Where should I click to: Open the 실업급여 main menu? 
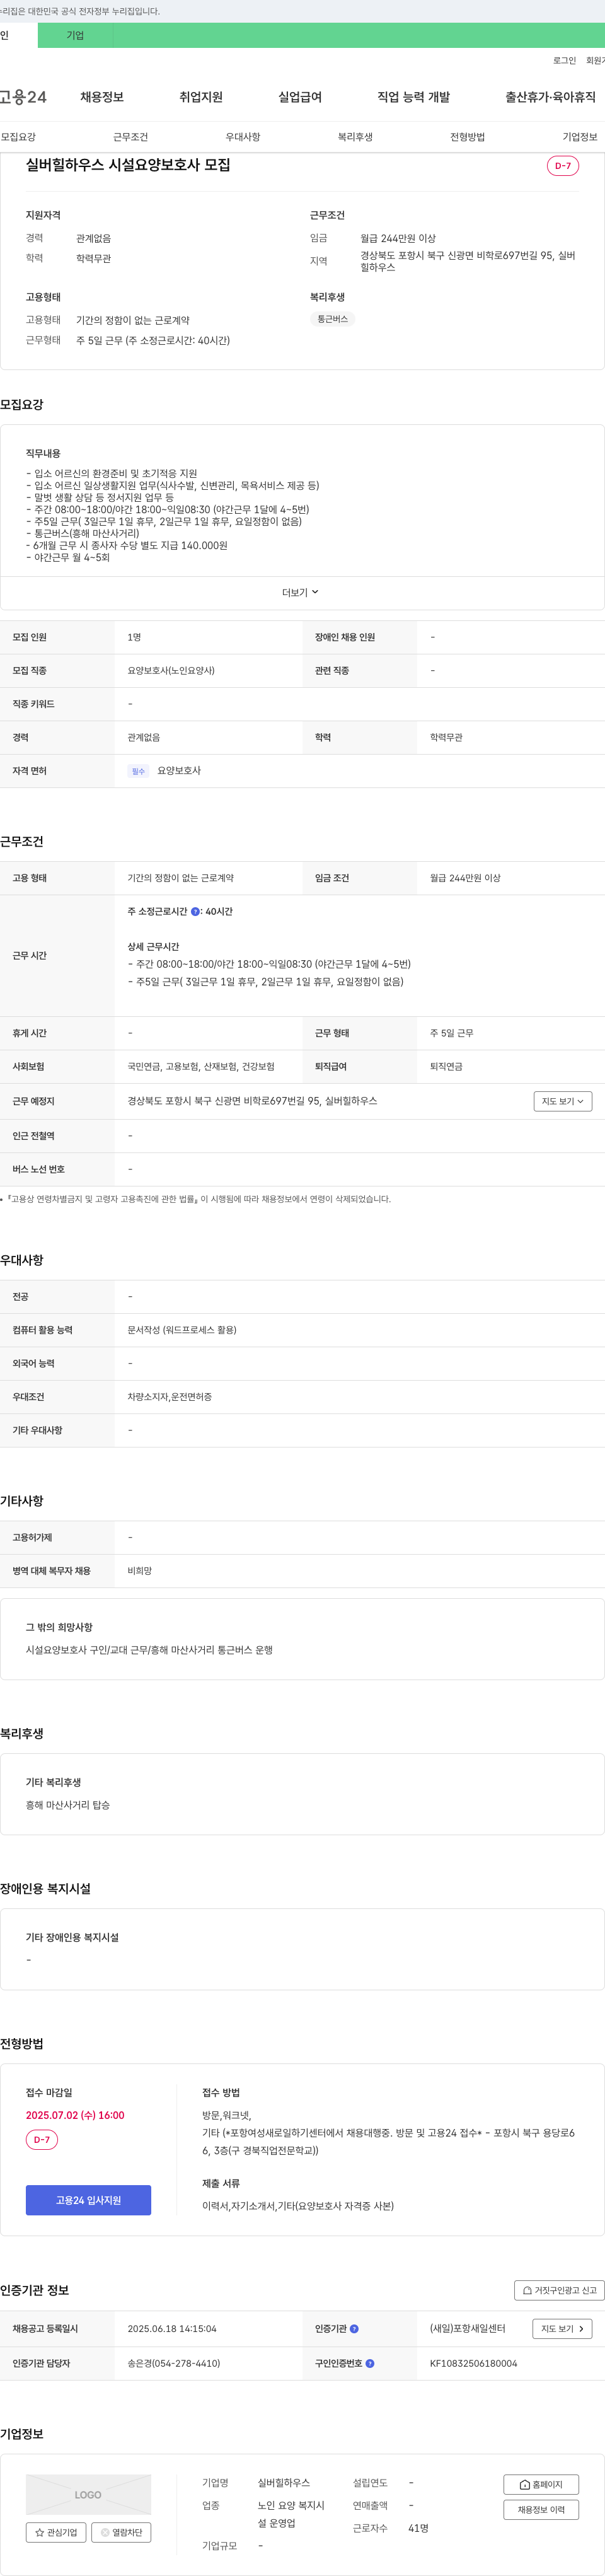pos(300,97)
